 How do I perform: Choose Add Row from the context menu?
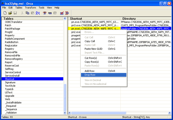point(103,71)
